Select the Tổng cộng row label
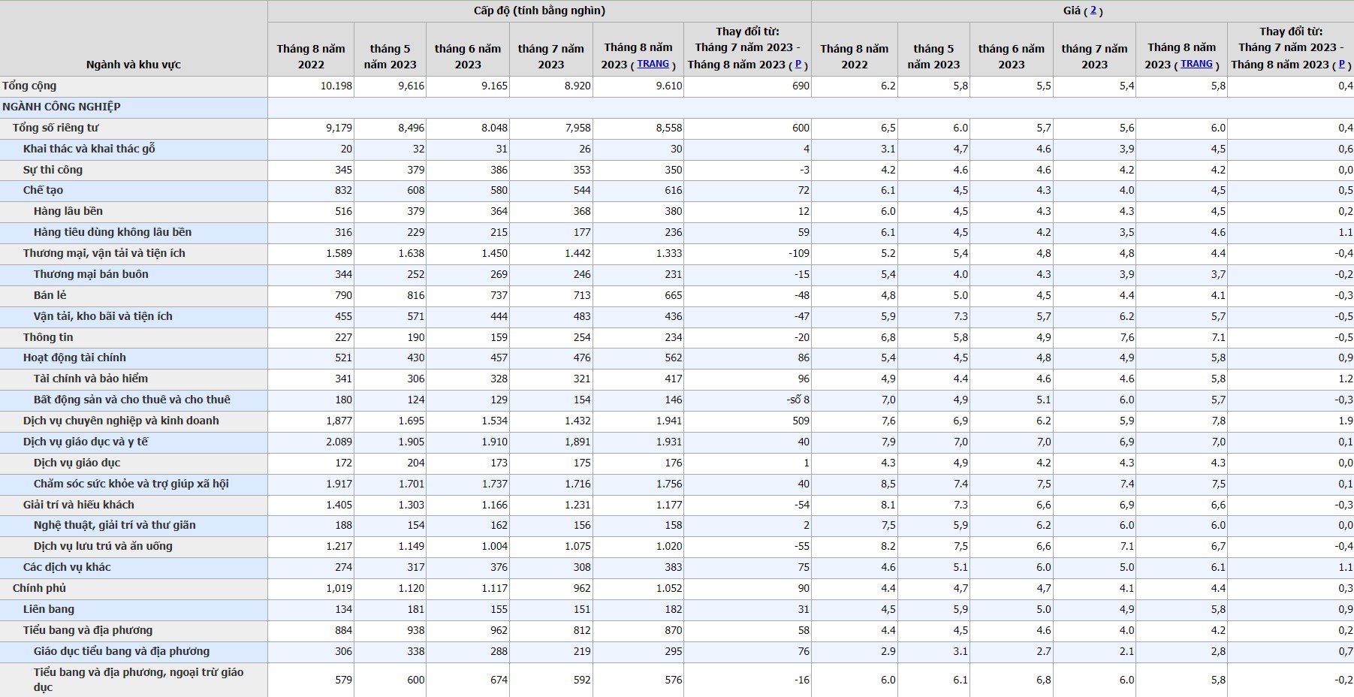This screenshot has height=697, width=1354. point(29,86)
